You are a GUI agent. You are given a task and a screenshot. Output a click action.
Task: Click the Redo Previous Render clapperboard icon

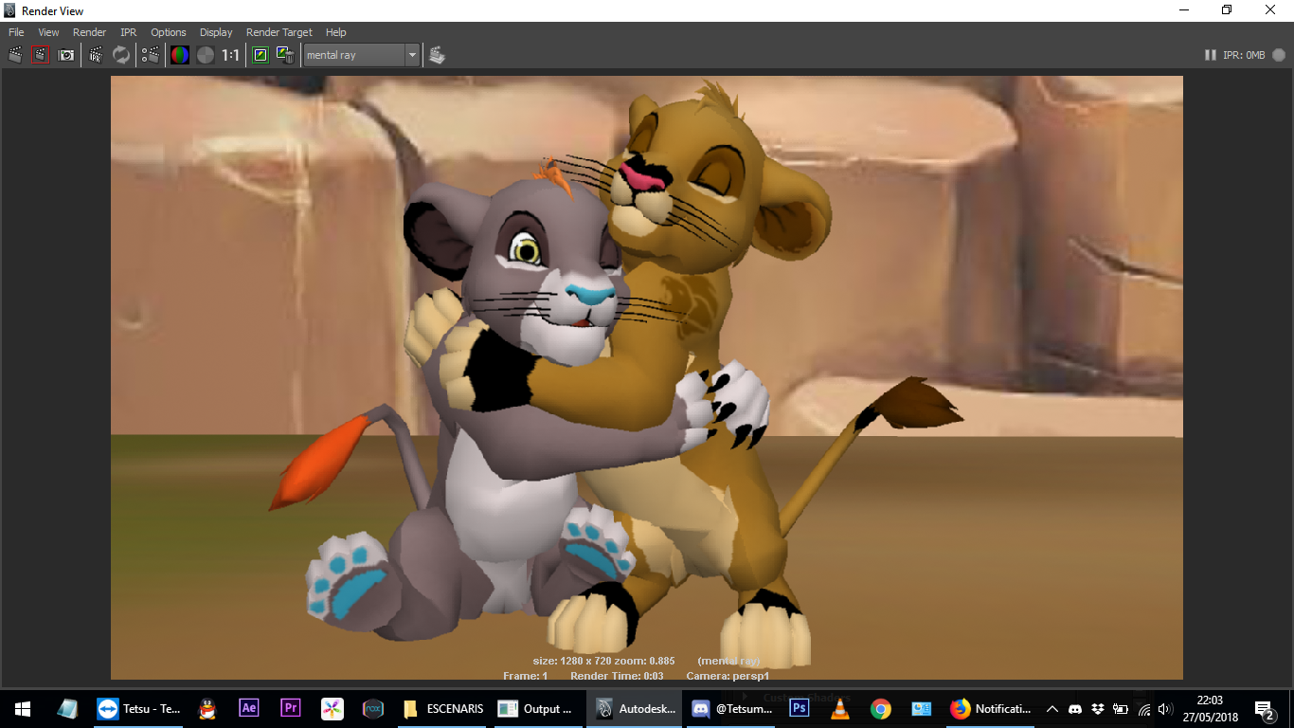[15, 55]
